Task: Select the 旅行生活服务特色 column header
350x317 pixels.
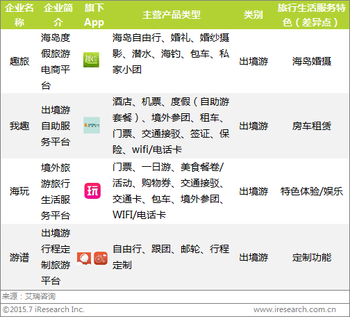Action: pyautogui.click(x=312, y=15)
